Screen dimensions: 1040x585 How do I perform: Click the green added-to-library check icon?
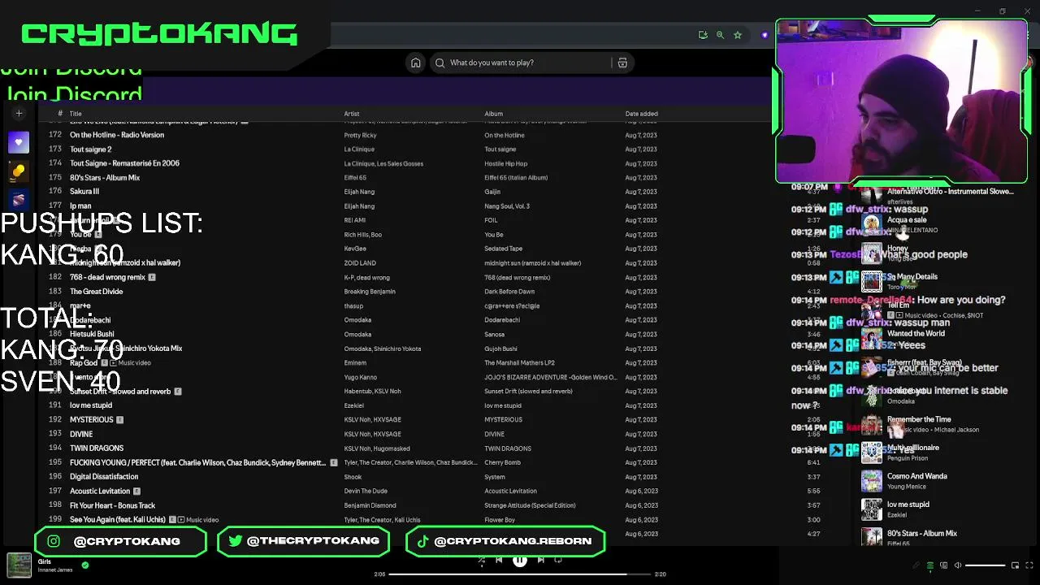85,565
